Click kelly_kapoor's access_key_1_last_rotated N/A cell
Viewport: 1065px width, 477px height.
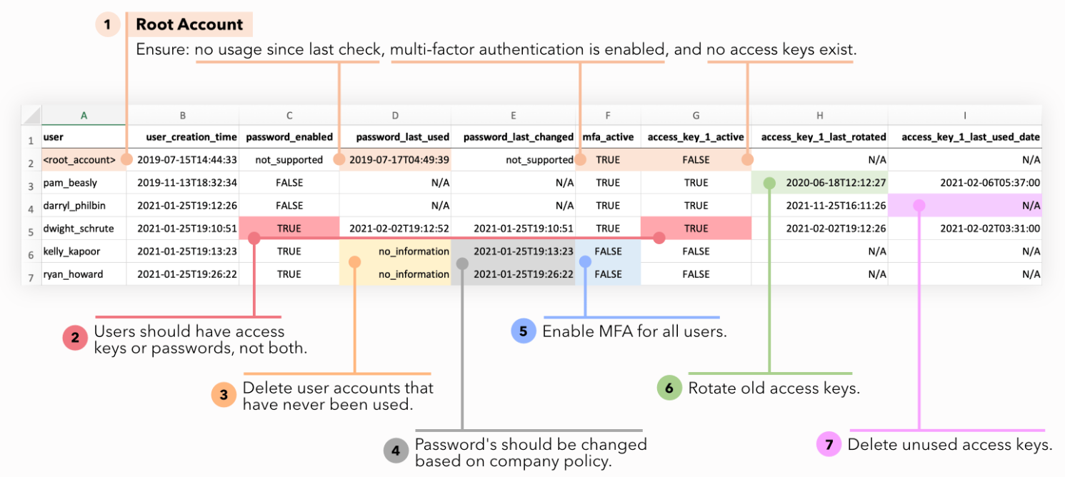tap(819, 251)
